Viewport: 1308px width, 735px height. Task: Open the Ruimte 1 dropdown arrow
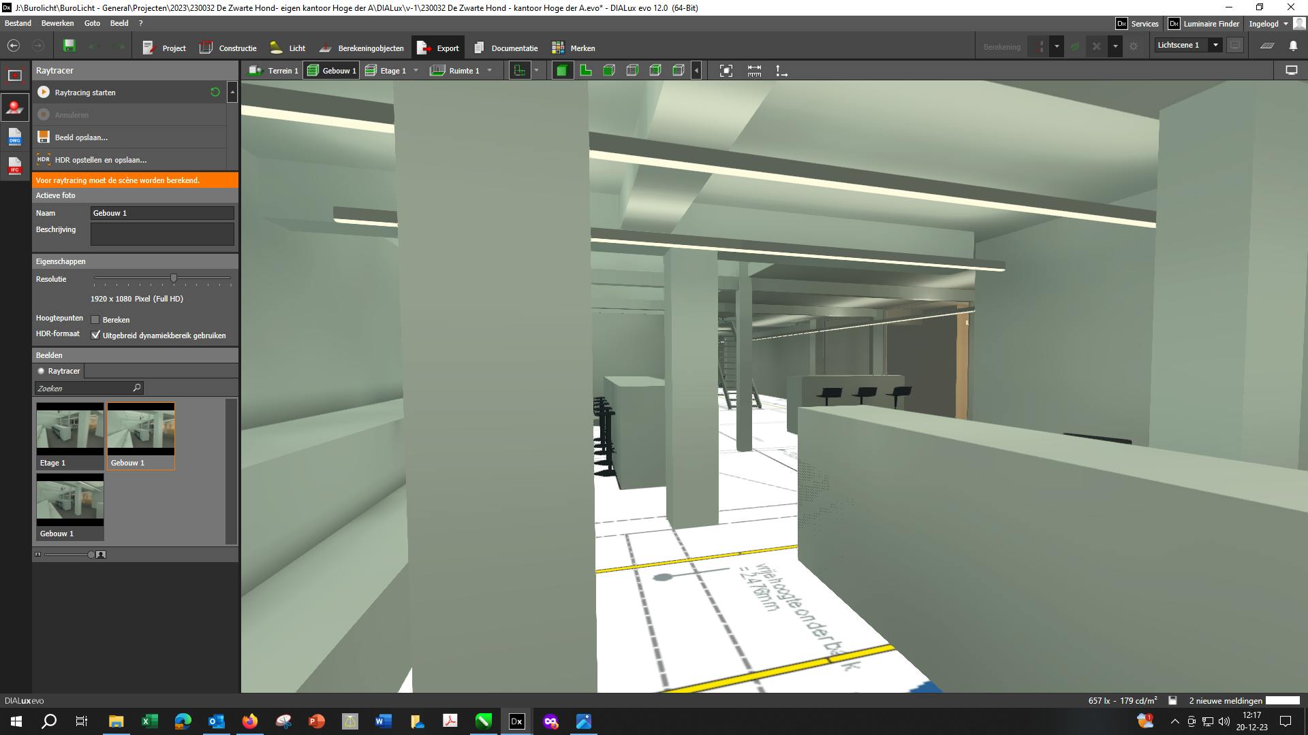(x=490, y=70)
